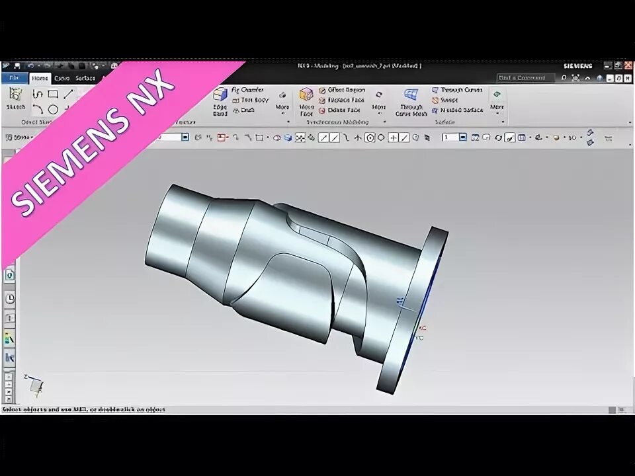635x476 pixels.
Task: Toggle the Quadrant Point snap option
Action: point(381,138)
